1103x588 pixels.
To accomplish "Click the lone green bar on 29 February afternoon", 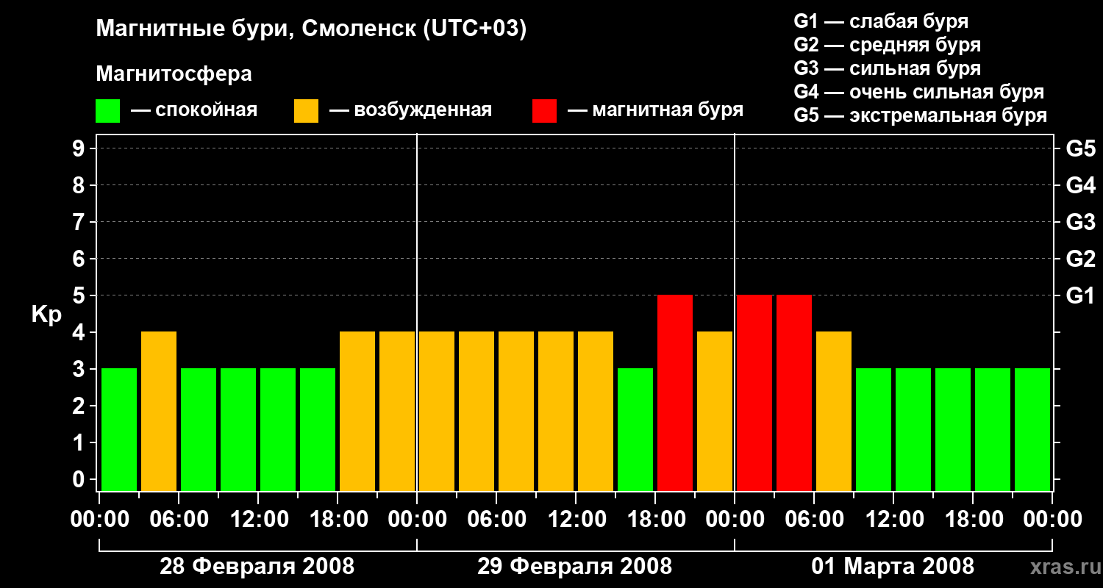I will pos(635,429).
